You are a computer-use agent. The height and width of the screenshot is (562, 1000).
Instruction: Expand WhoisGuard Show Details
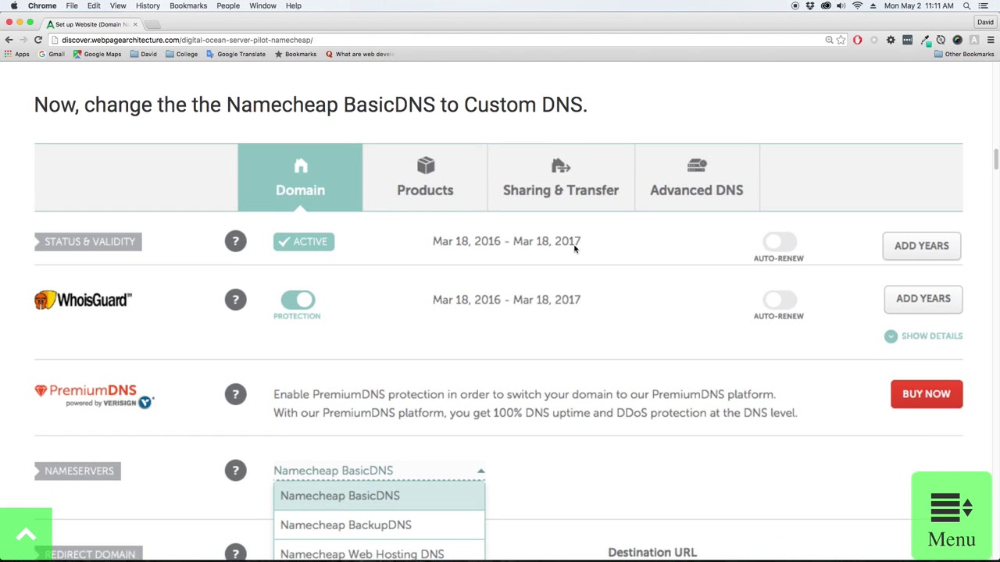pos(923,336)
